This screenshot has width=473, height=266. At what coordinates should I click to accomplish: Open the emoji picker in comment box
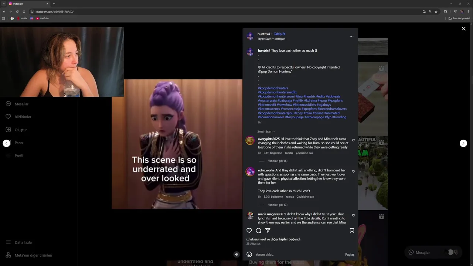pyautogui.click(x=249, y=254)
